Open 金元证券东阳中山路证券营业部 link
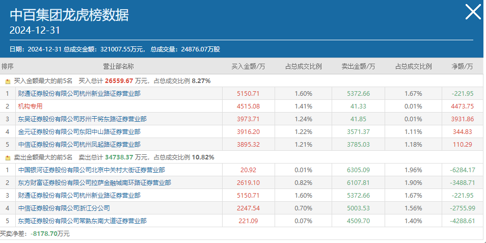Image resolution: width=486 pixels, height=243 pixels. 79,132
